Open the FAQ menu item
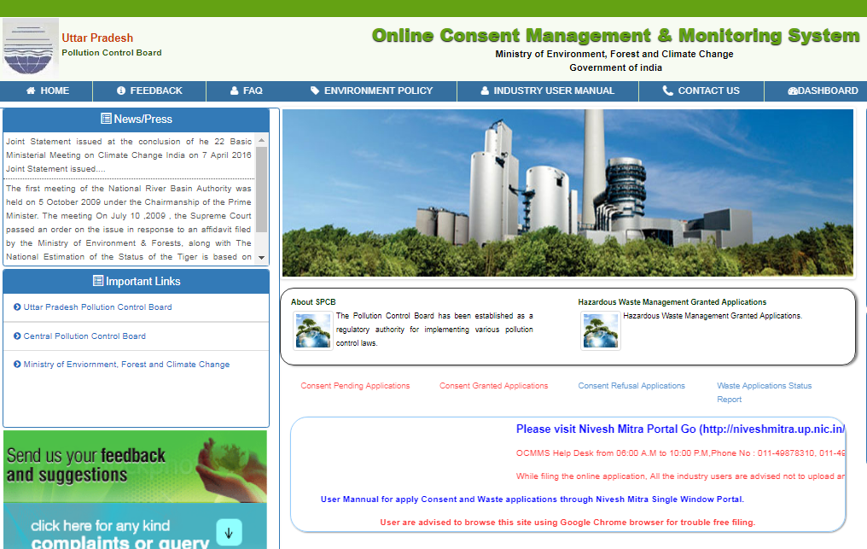Viewport: 867px width, 549px height. click(x=246, y=91)
